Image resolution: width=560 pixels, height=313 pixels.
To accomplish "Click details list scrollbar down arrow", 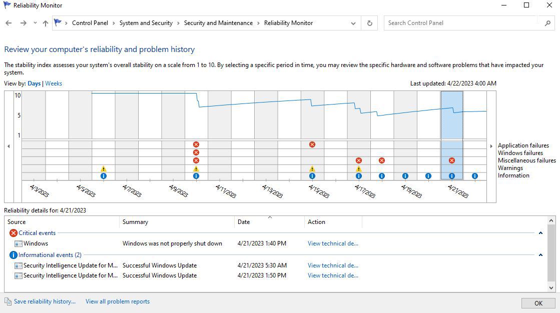I will click(551, 287).
